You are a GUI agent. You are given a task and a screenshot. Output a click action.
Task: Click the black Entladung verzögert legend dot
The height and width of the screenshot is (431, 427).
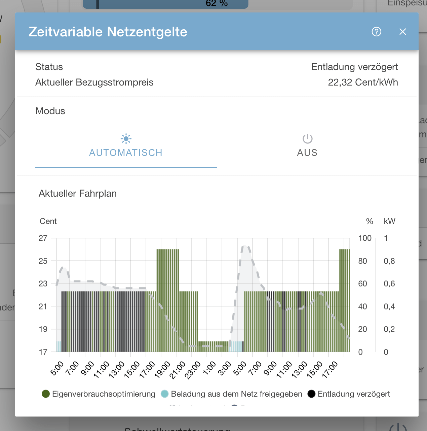(x=311, y=394)
